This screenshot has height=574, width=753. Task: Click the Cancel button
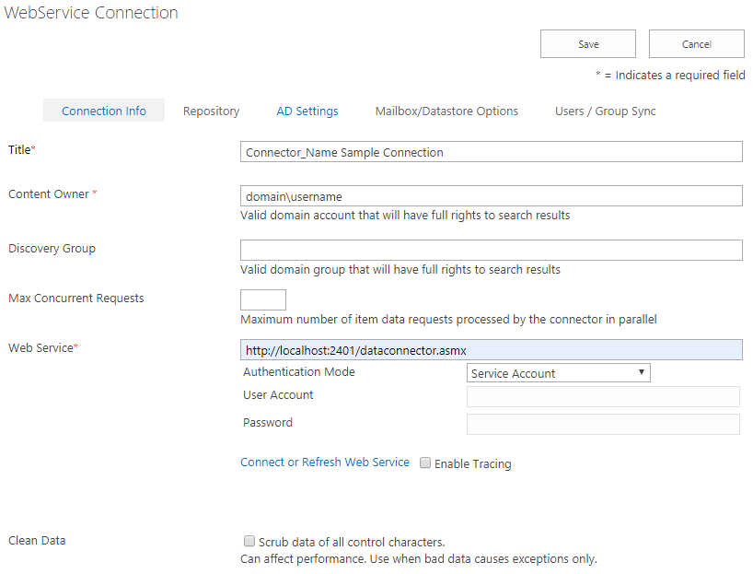tap(696, 44)
